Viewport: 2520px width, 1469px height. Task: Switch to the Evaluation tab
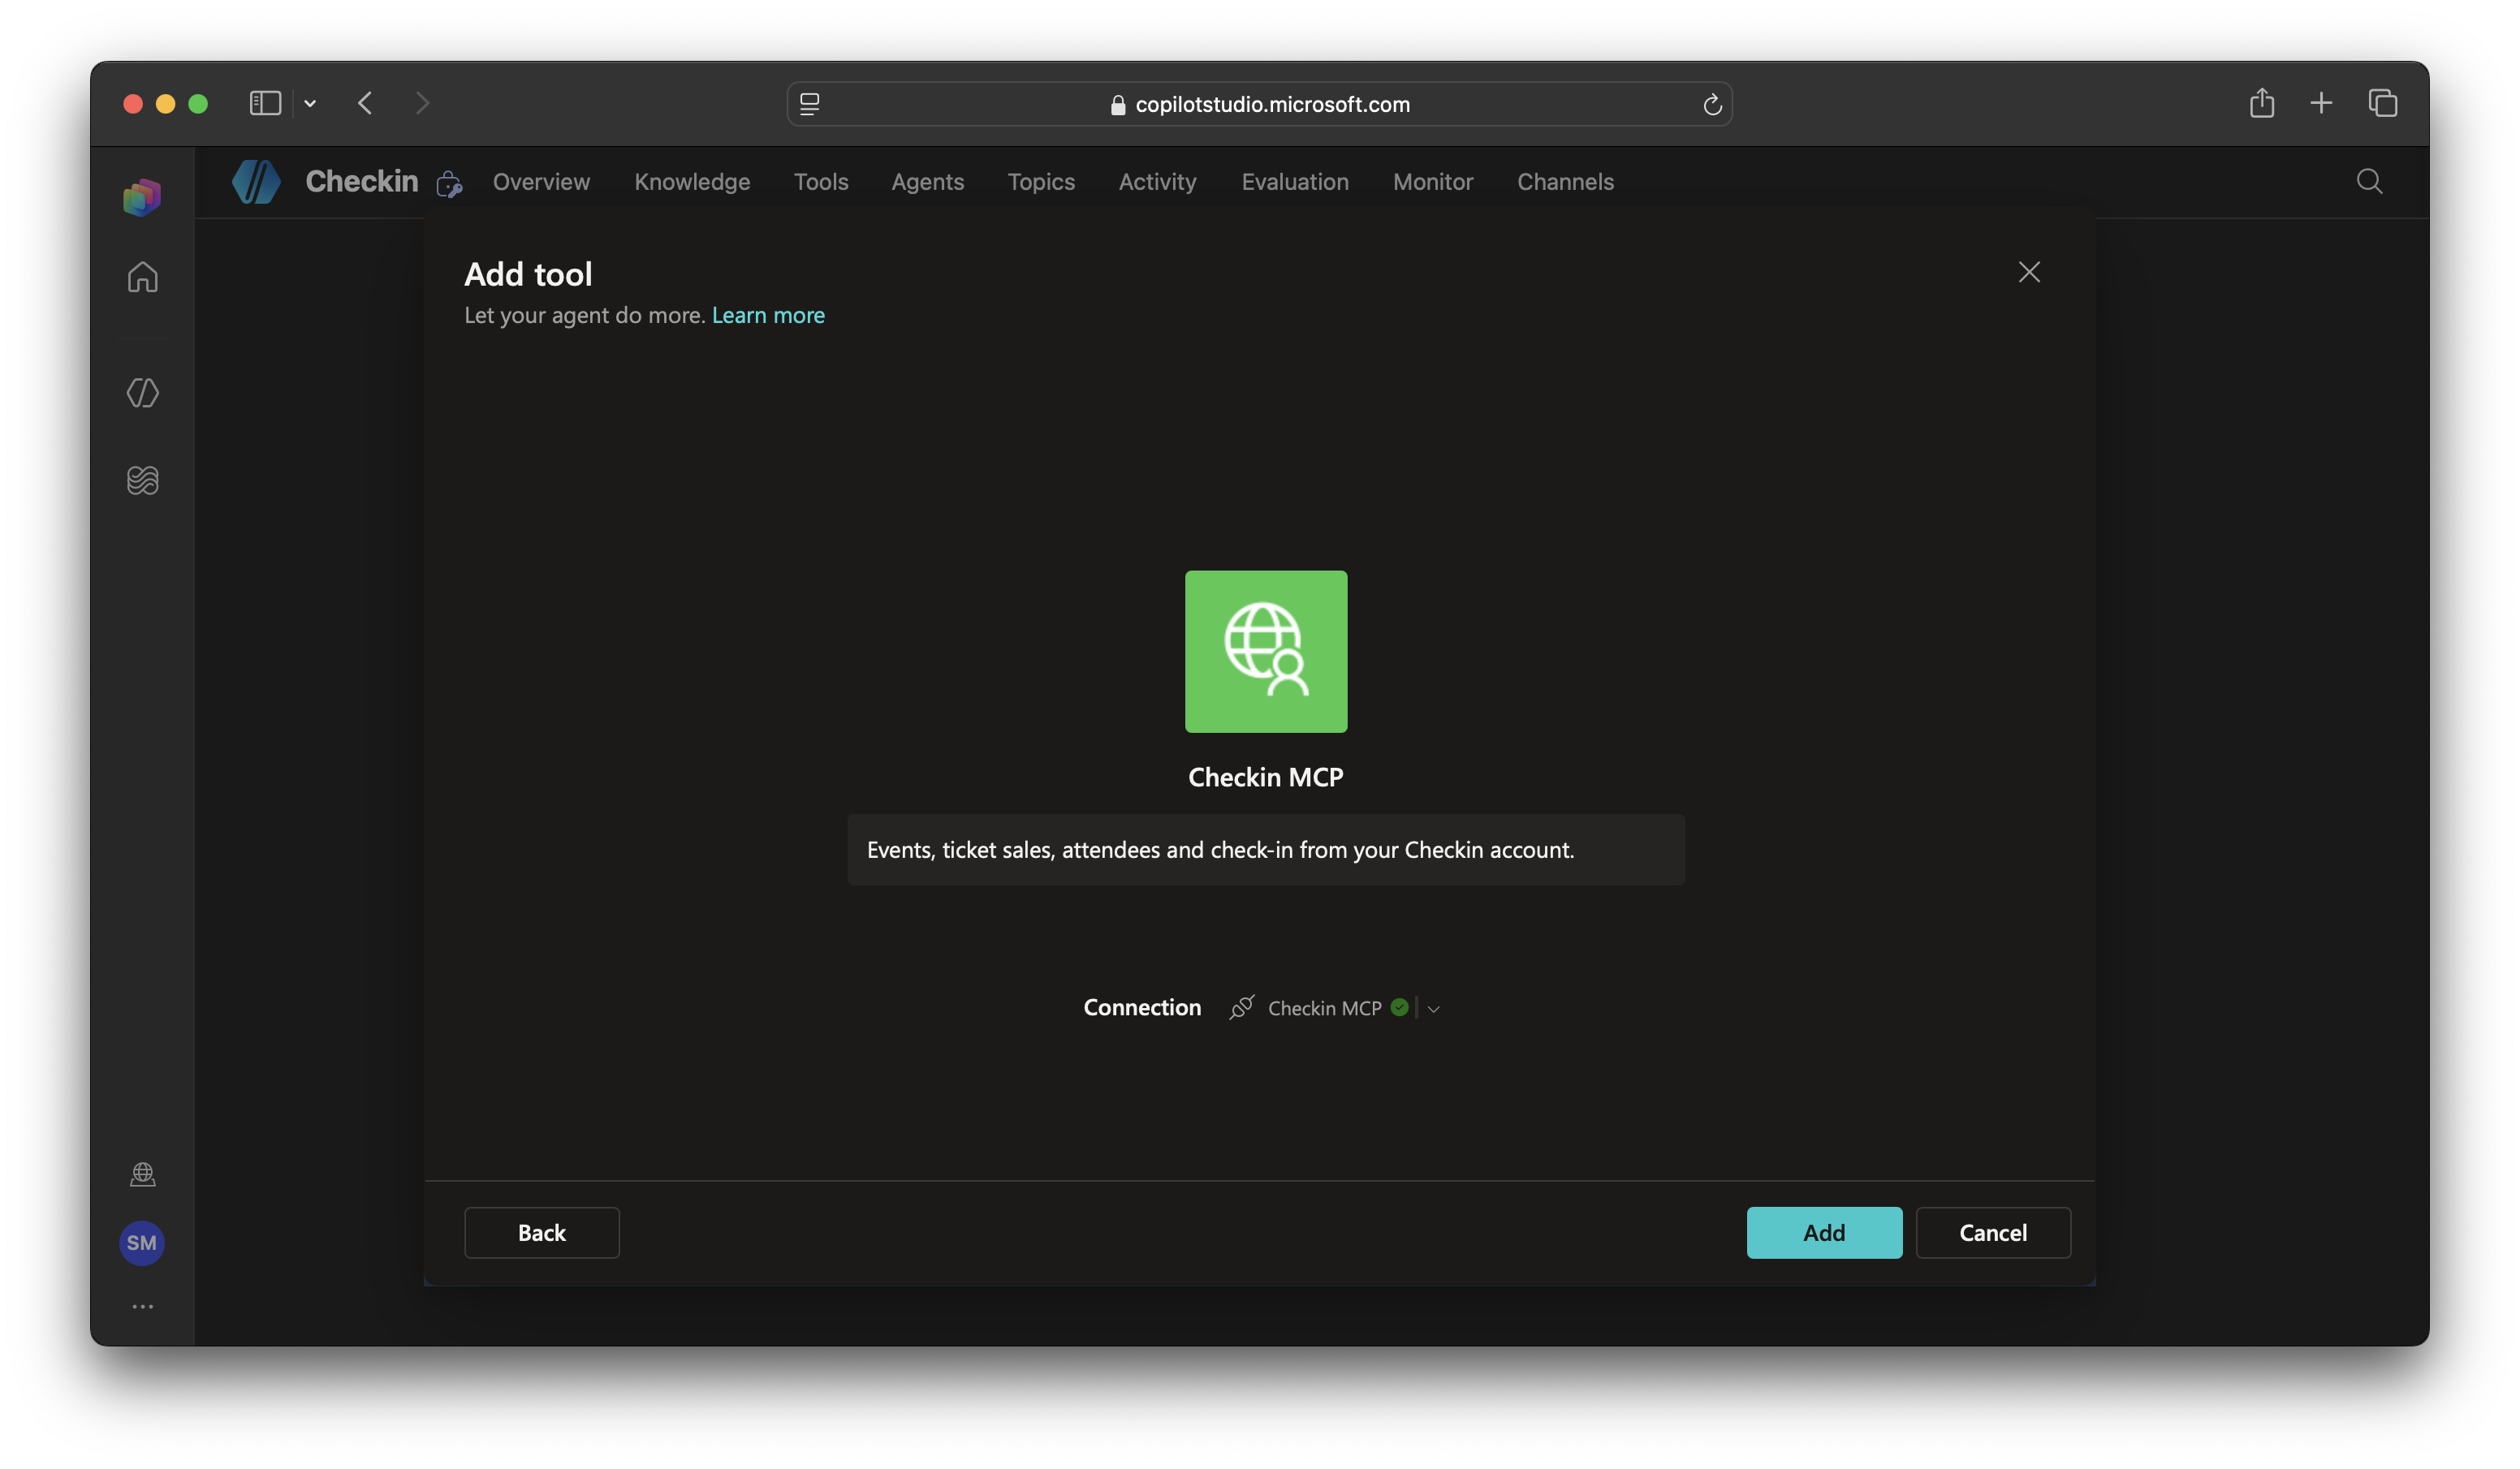(1295, 182)
